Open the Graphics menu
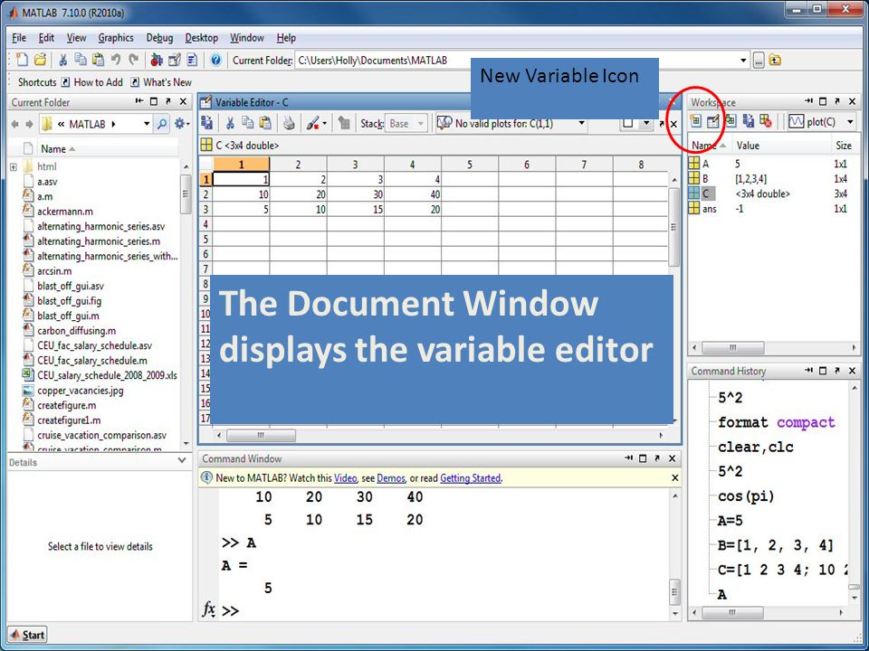Viewport: 869px width, 651px height. [116, 38]
